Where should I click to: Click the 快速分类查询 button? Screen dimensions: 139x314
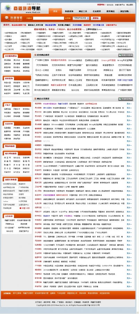[125, 55]
